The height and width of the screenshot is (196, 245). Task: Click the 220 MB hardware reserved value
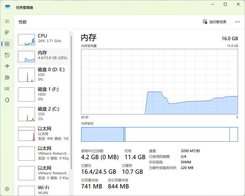[187, 168]
